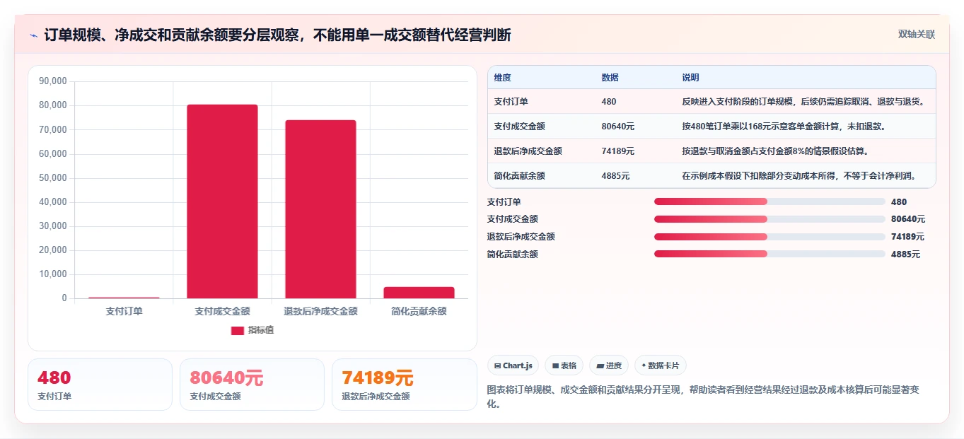Screen dimensions: 964x439
Task: Click the 简化贡献余额 bar in the chart
Action: point(419,293)
